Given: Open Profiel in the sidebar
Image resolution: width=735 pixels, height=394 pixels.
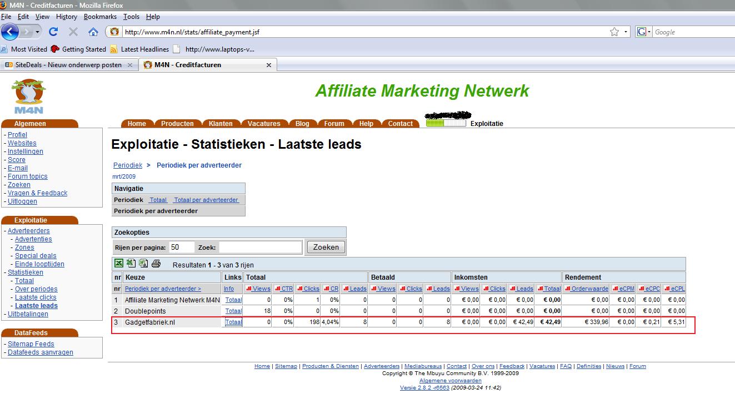Looking at the screenshot, I should click(x=17, y=135).
